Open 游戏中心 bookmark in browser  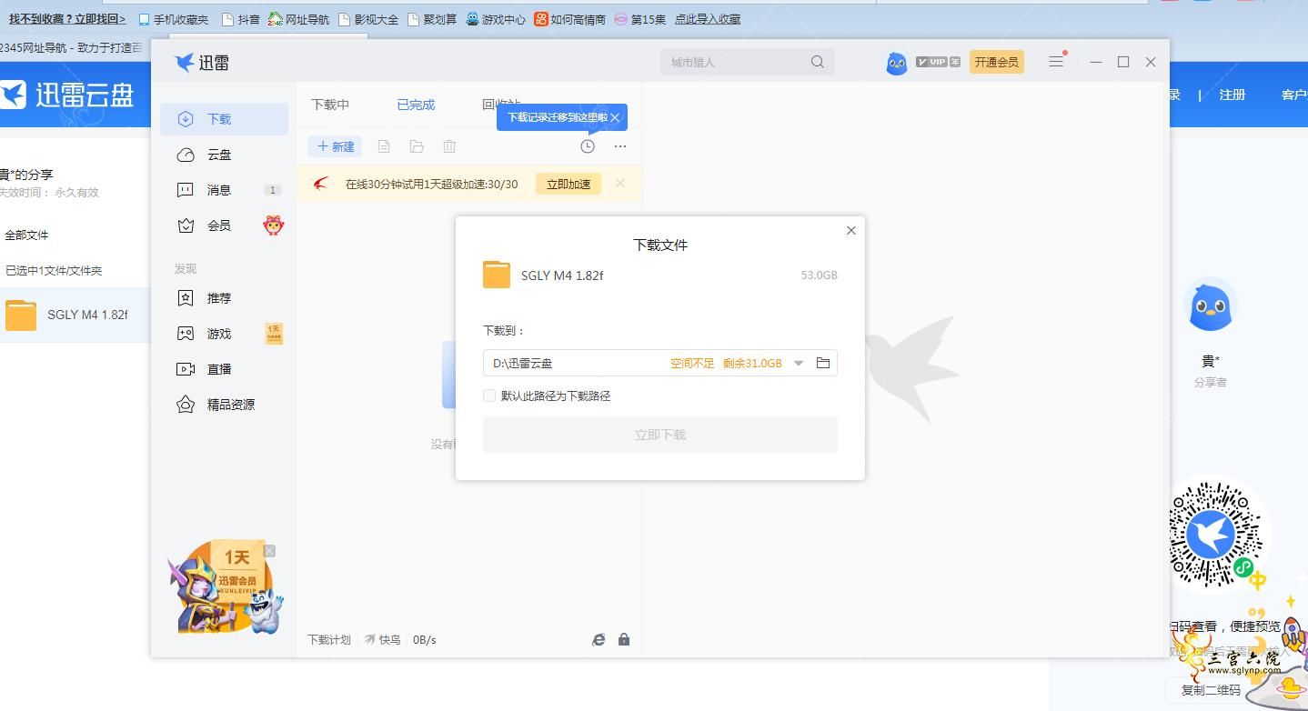496,19
